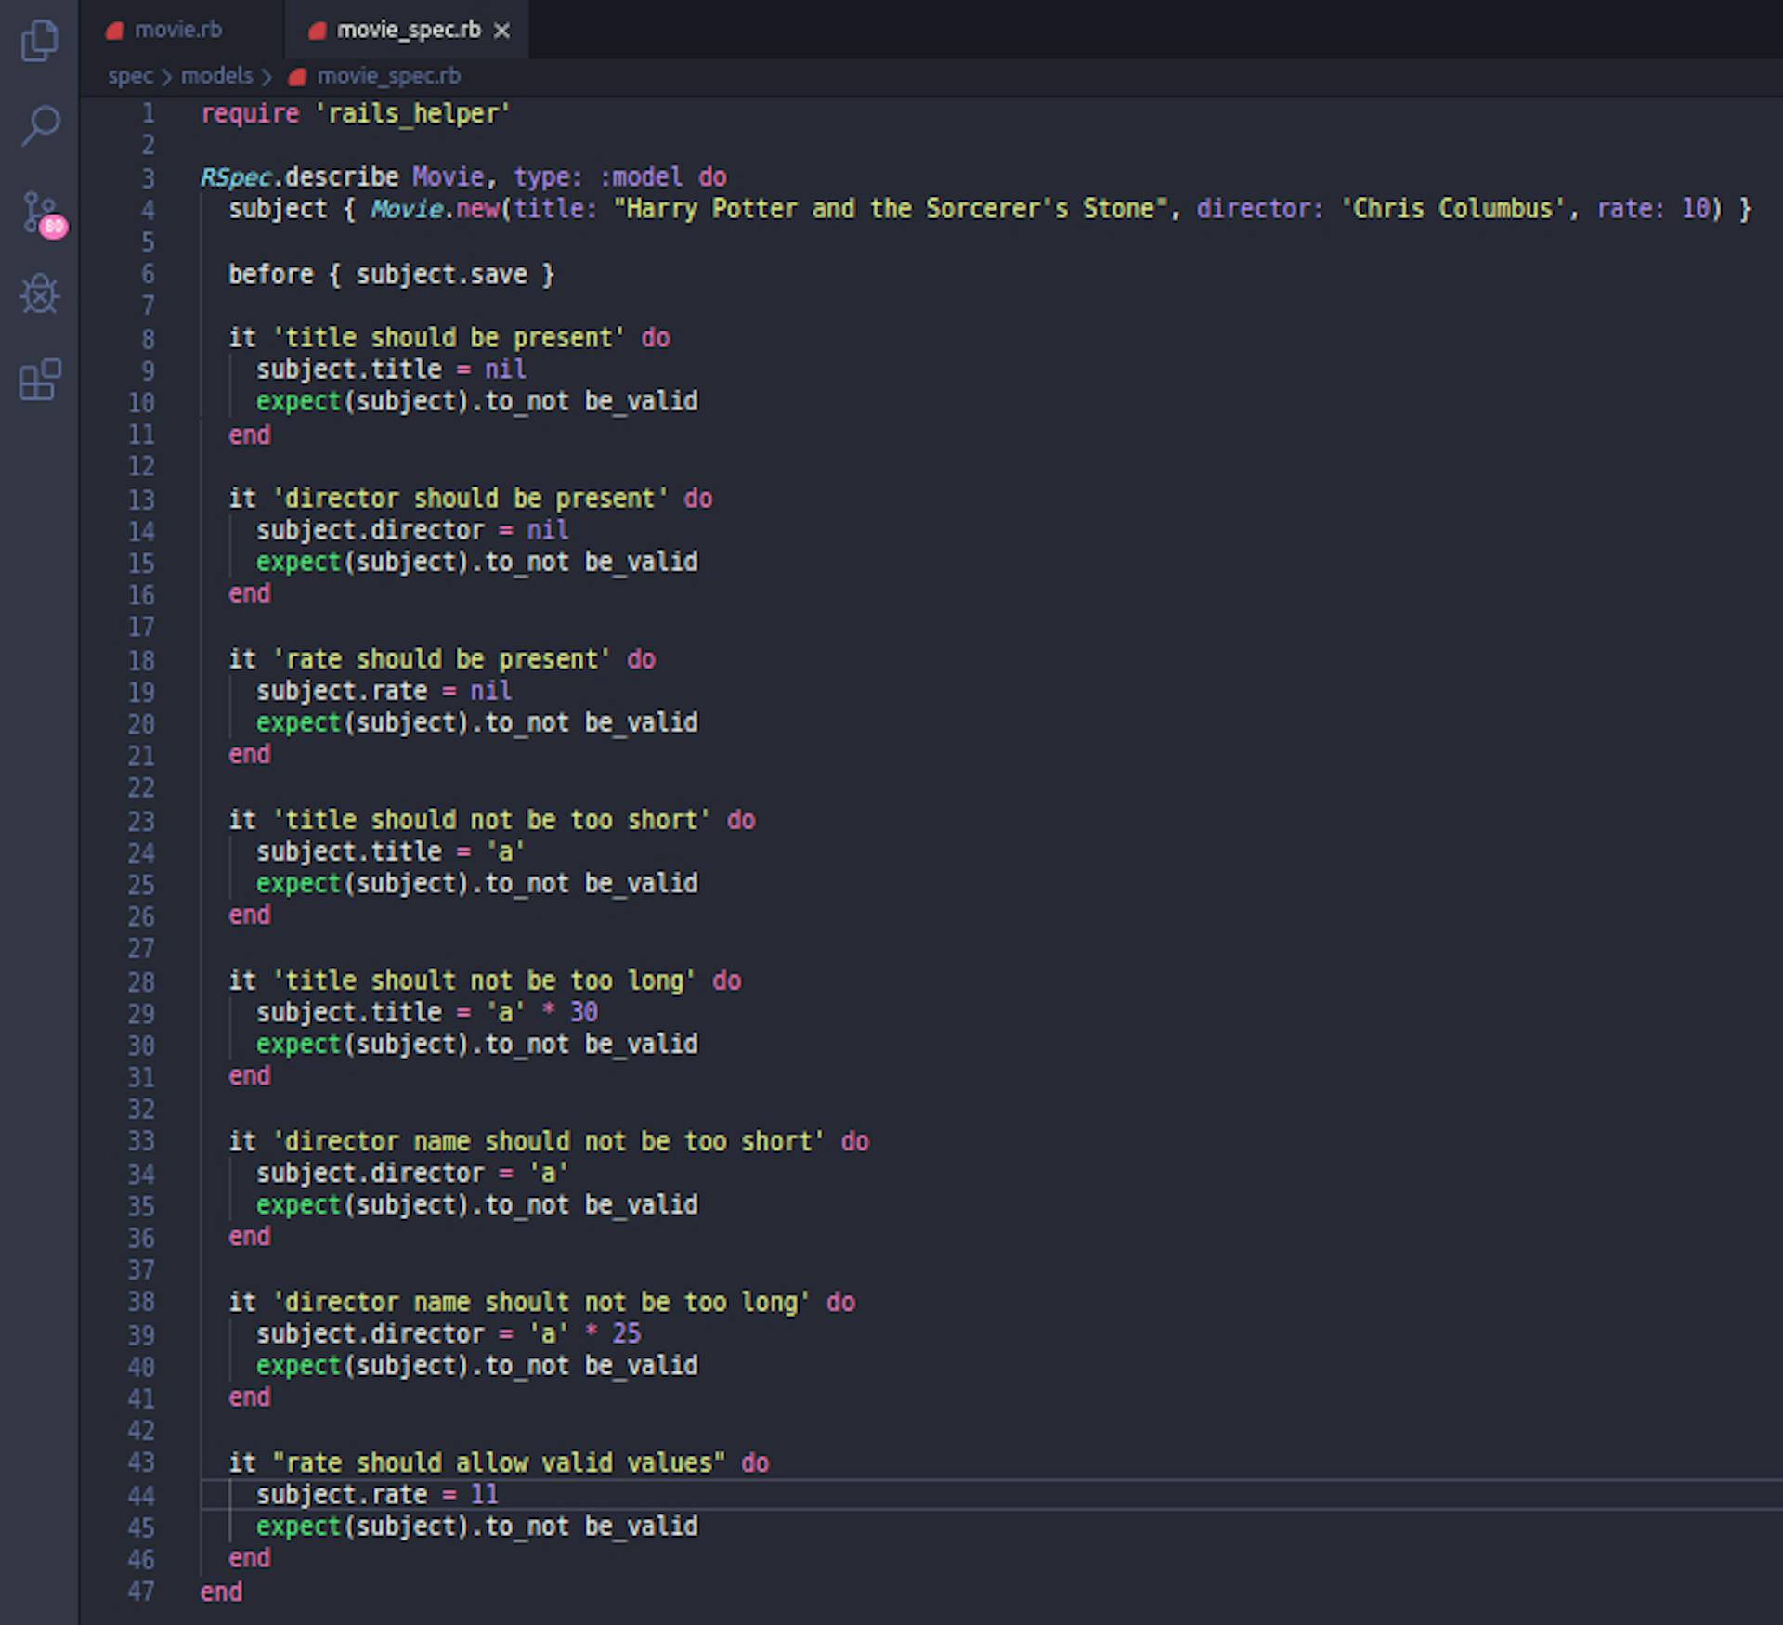
Task: Click the RSpec.describe Movie line
Action: click(x=462, y=176)
